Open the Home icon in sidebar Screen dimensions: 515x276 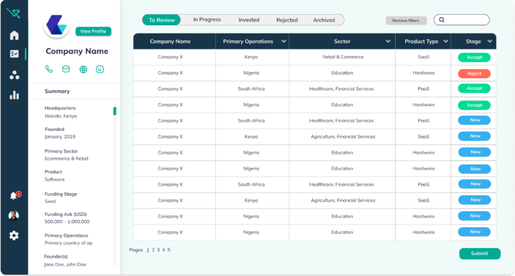14,35
